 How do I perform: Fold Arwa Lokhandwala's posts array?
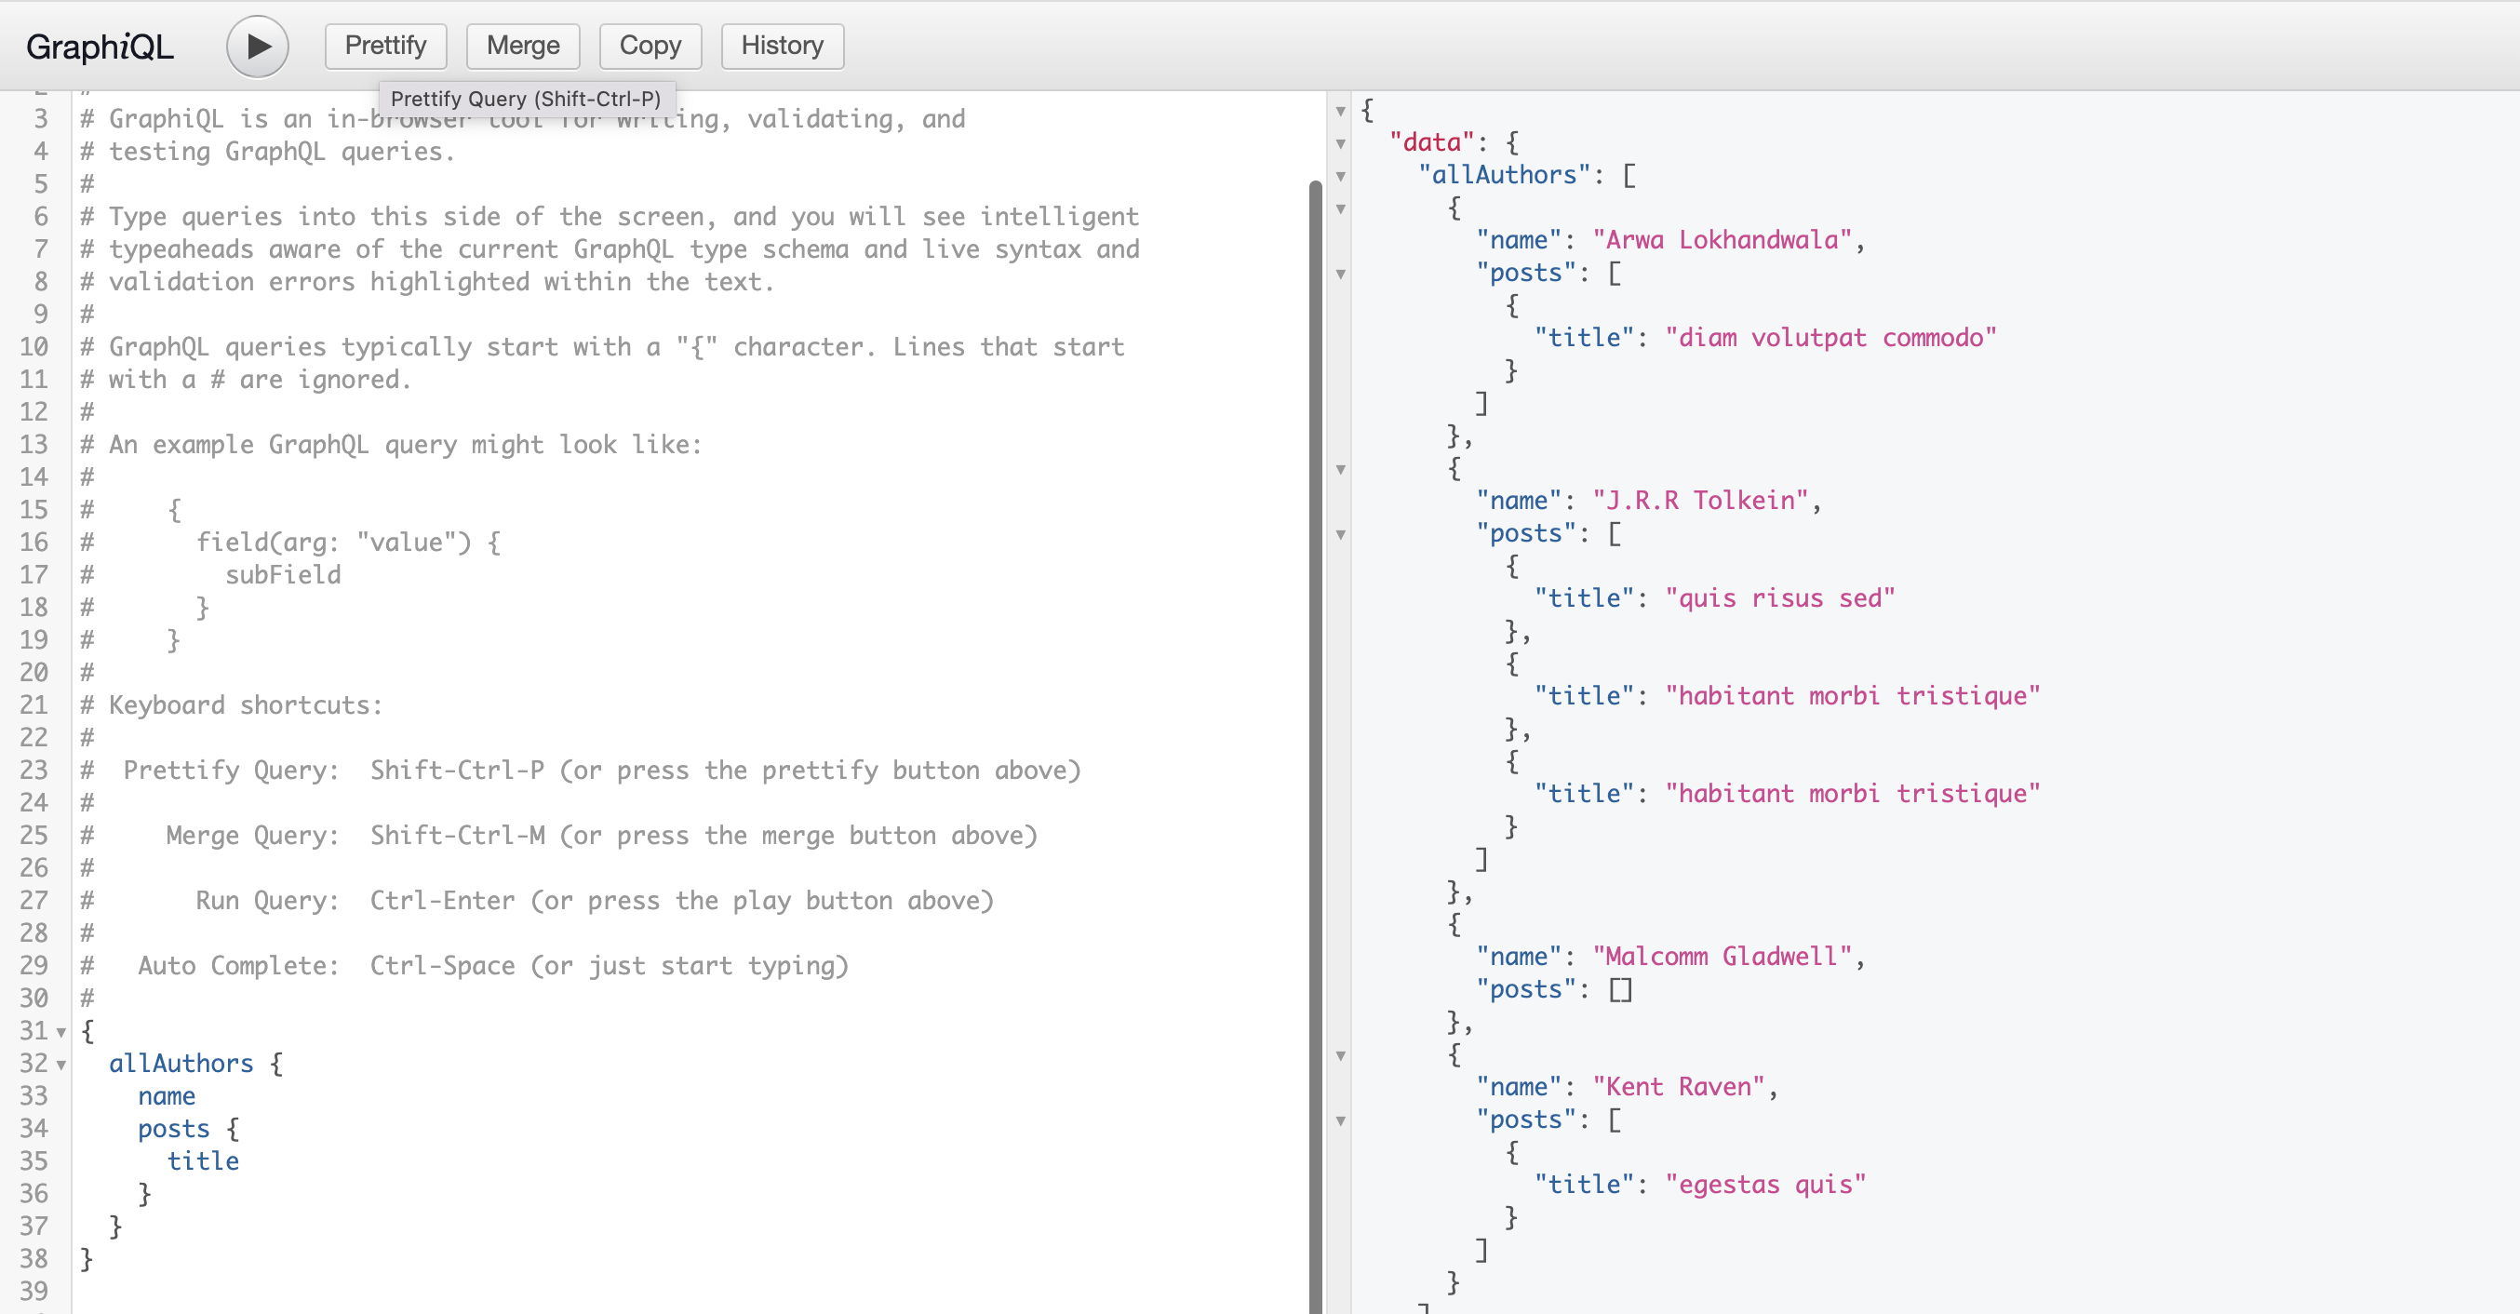[1341, 274]
